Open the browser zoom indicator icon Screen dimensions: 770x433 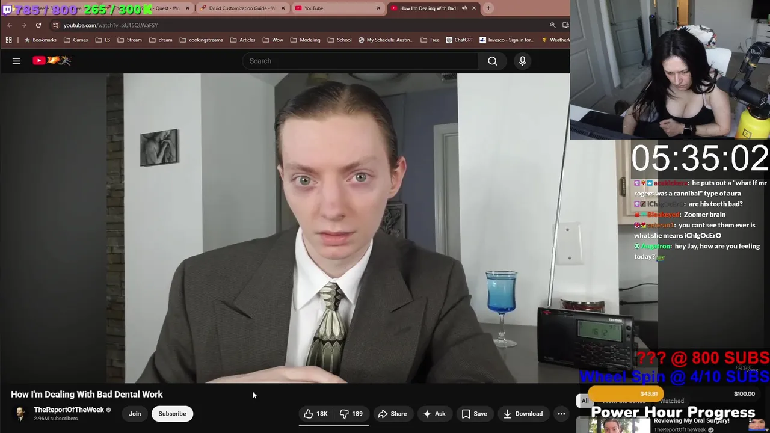point(552,25)
